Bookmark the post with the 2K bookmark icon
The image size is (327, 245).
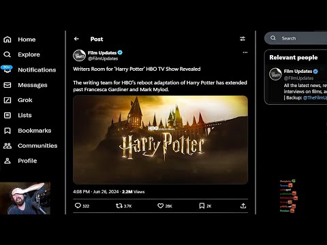tap(202, 206)
